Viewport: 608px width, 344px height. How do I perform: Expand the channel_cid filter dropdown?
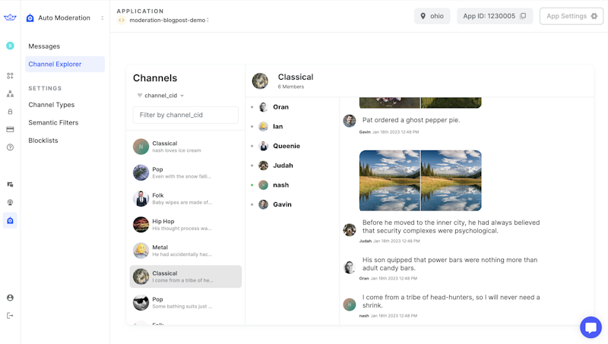coord(160,96)
